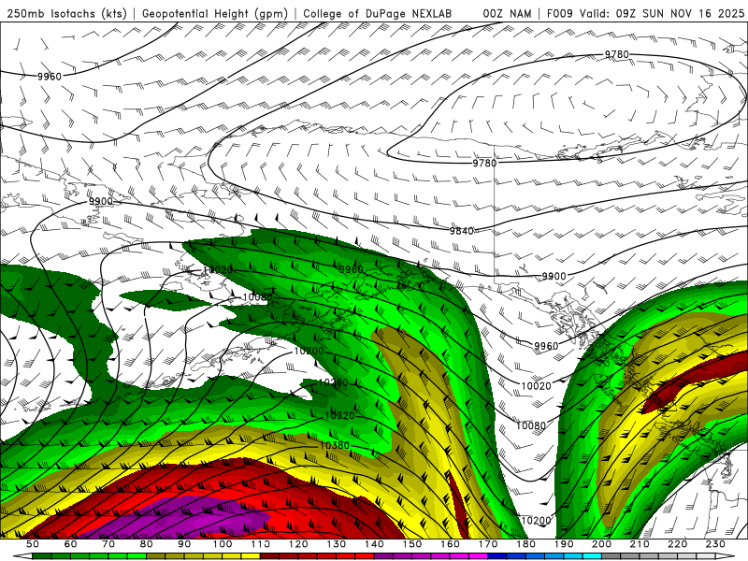Click the 140 knot label on color scale
The height and width of the screenshot is (561, 748).
pos(374,544)
